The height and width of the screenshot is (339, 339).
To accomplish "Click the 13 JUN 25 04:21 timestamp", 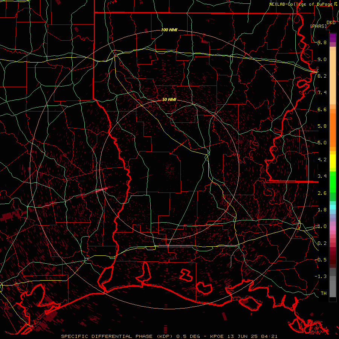I will pyautogui.click(x=252, y=336).
